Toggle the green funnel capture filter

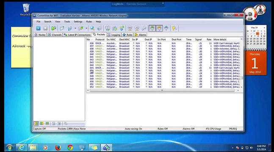tap(152, 28)
